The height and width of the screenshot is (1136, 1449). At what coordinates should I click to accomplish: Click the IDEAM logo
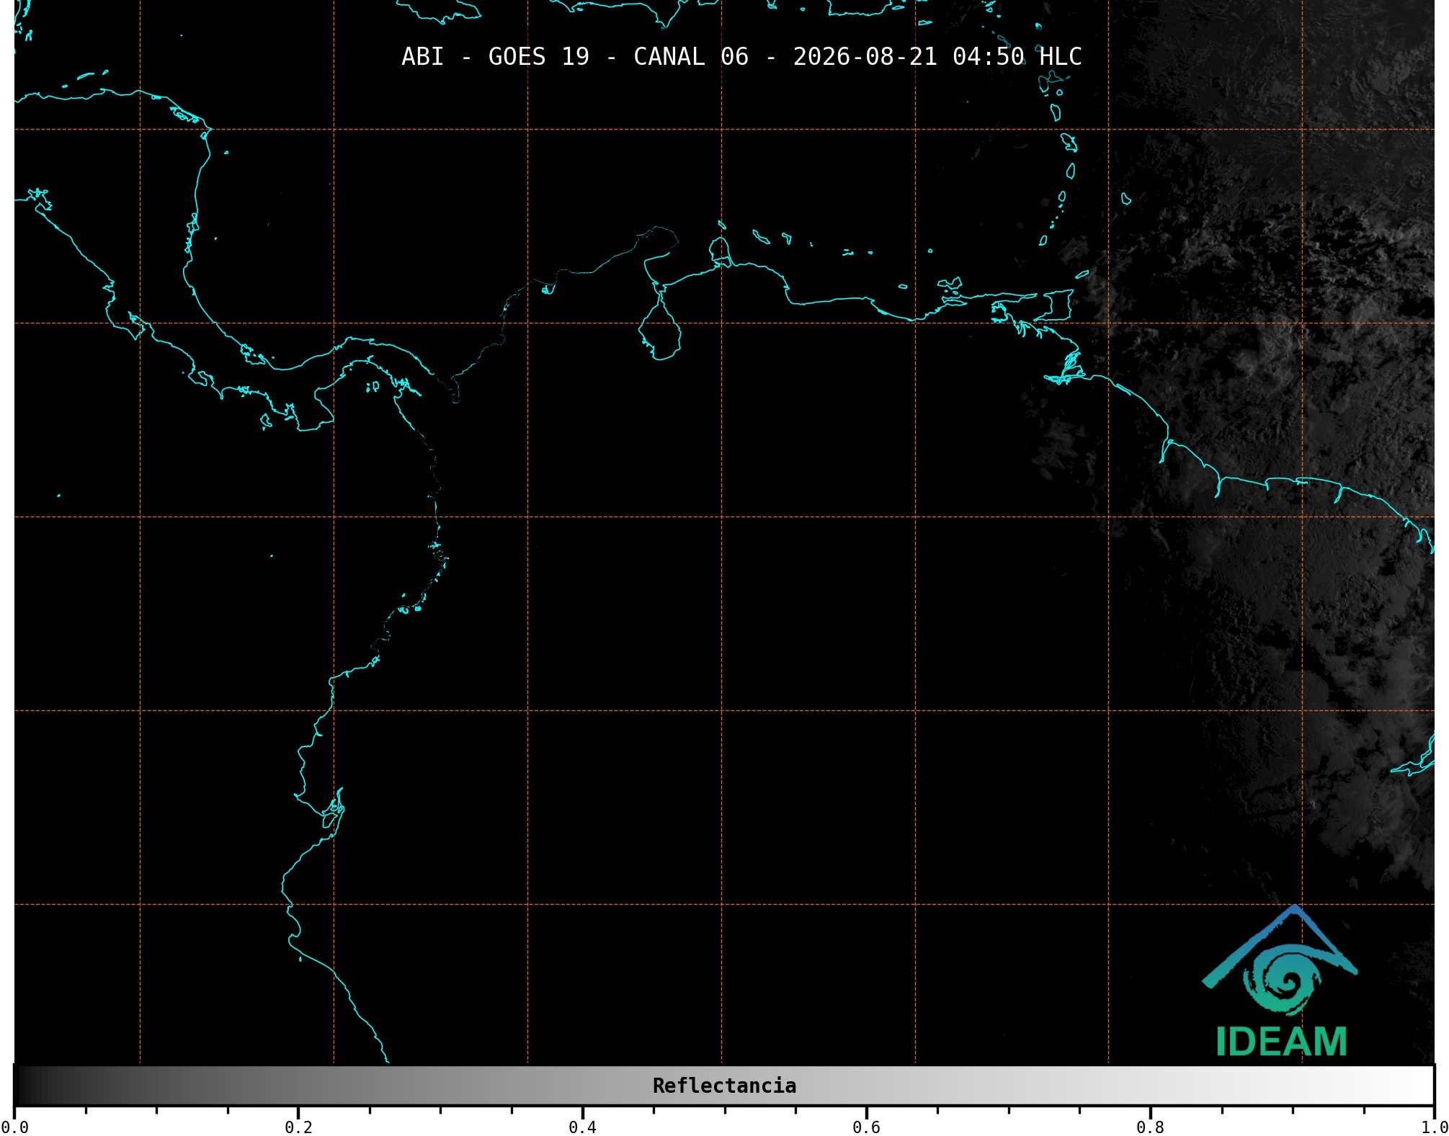tap(1280, 980)
